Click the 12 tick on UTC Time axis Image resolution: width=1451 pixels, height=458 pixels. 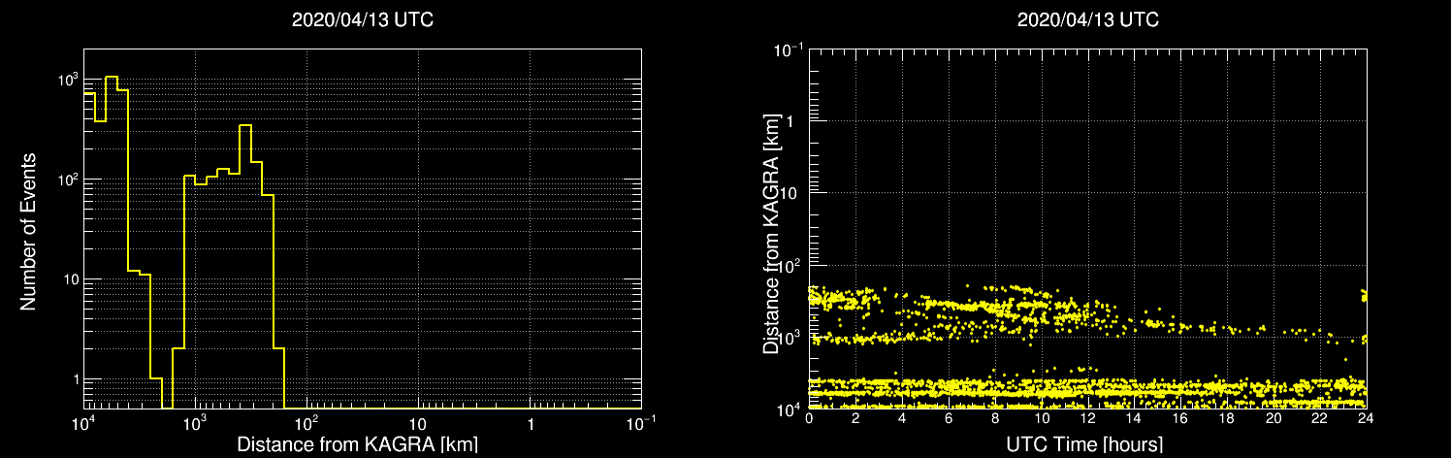point(1087,418)
